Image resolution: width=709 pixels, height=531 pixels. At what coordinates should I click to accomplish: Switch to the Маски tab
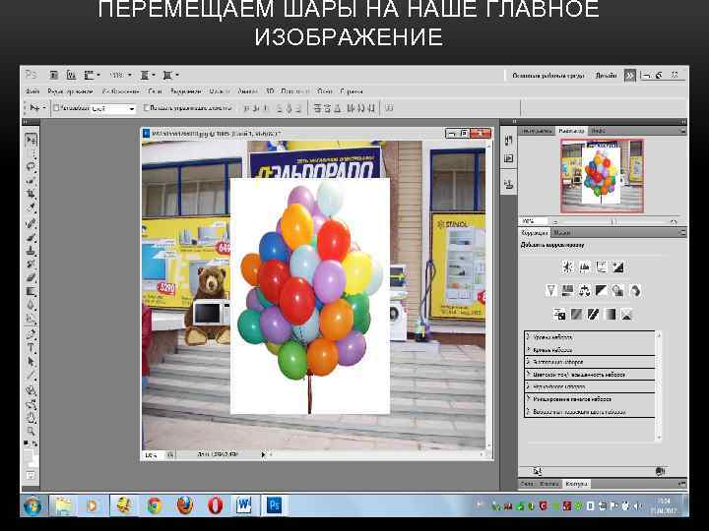coord(561,232)
